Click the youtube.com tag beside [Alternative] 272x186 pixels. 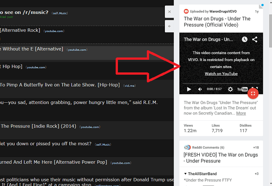click(x=77, y=50)
